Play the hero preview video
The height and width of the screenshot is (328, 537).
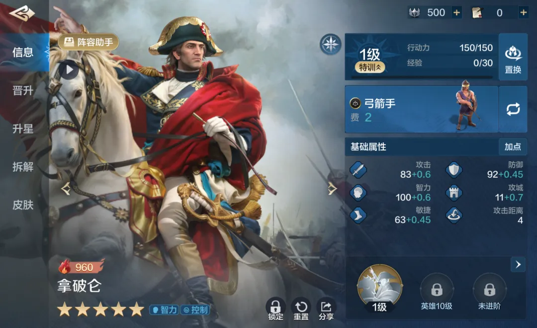[69, 70]
